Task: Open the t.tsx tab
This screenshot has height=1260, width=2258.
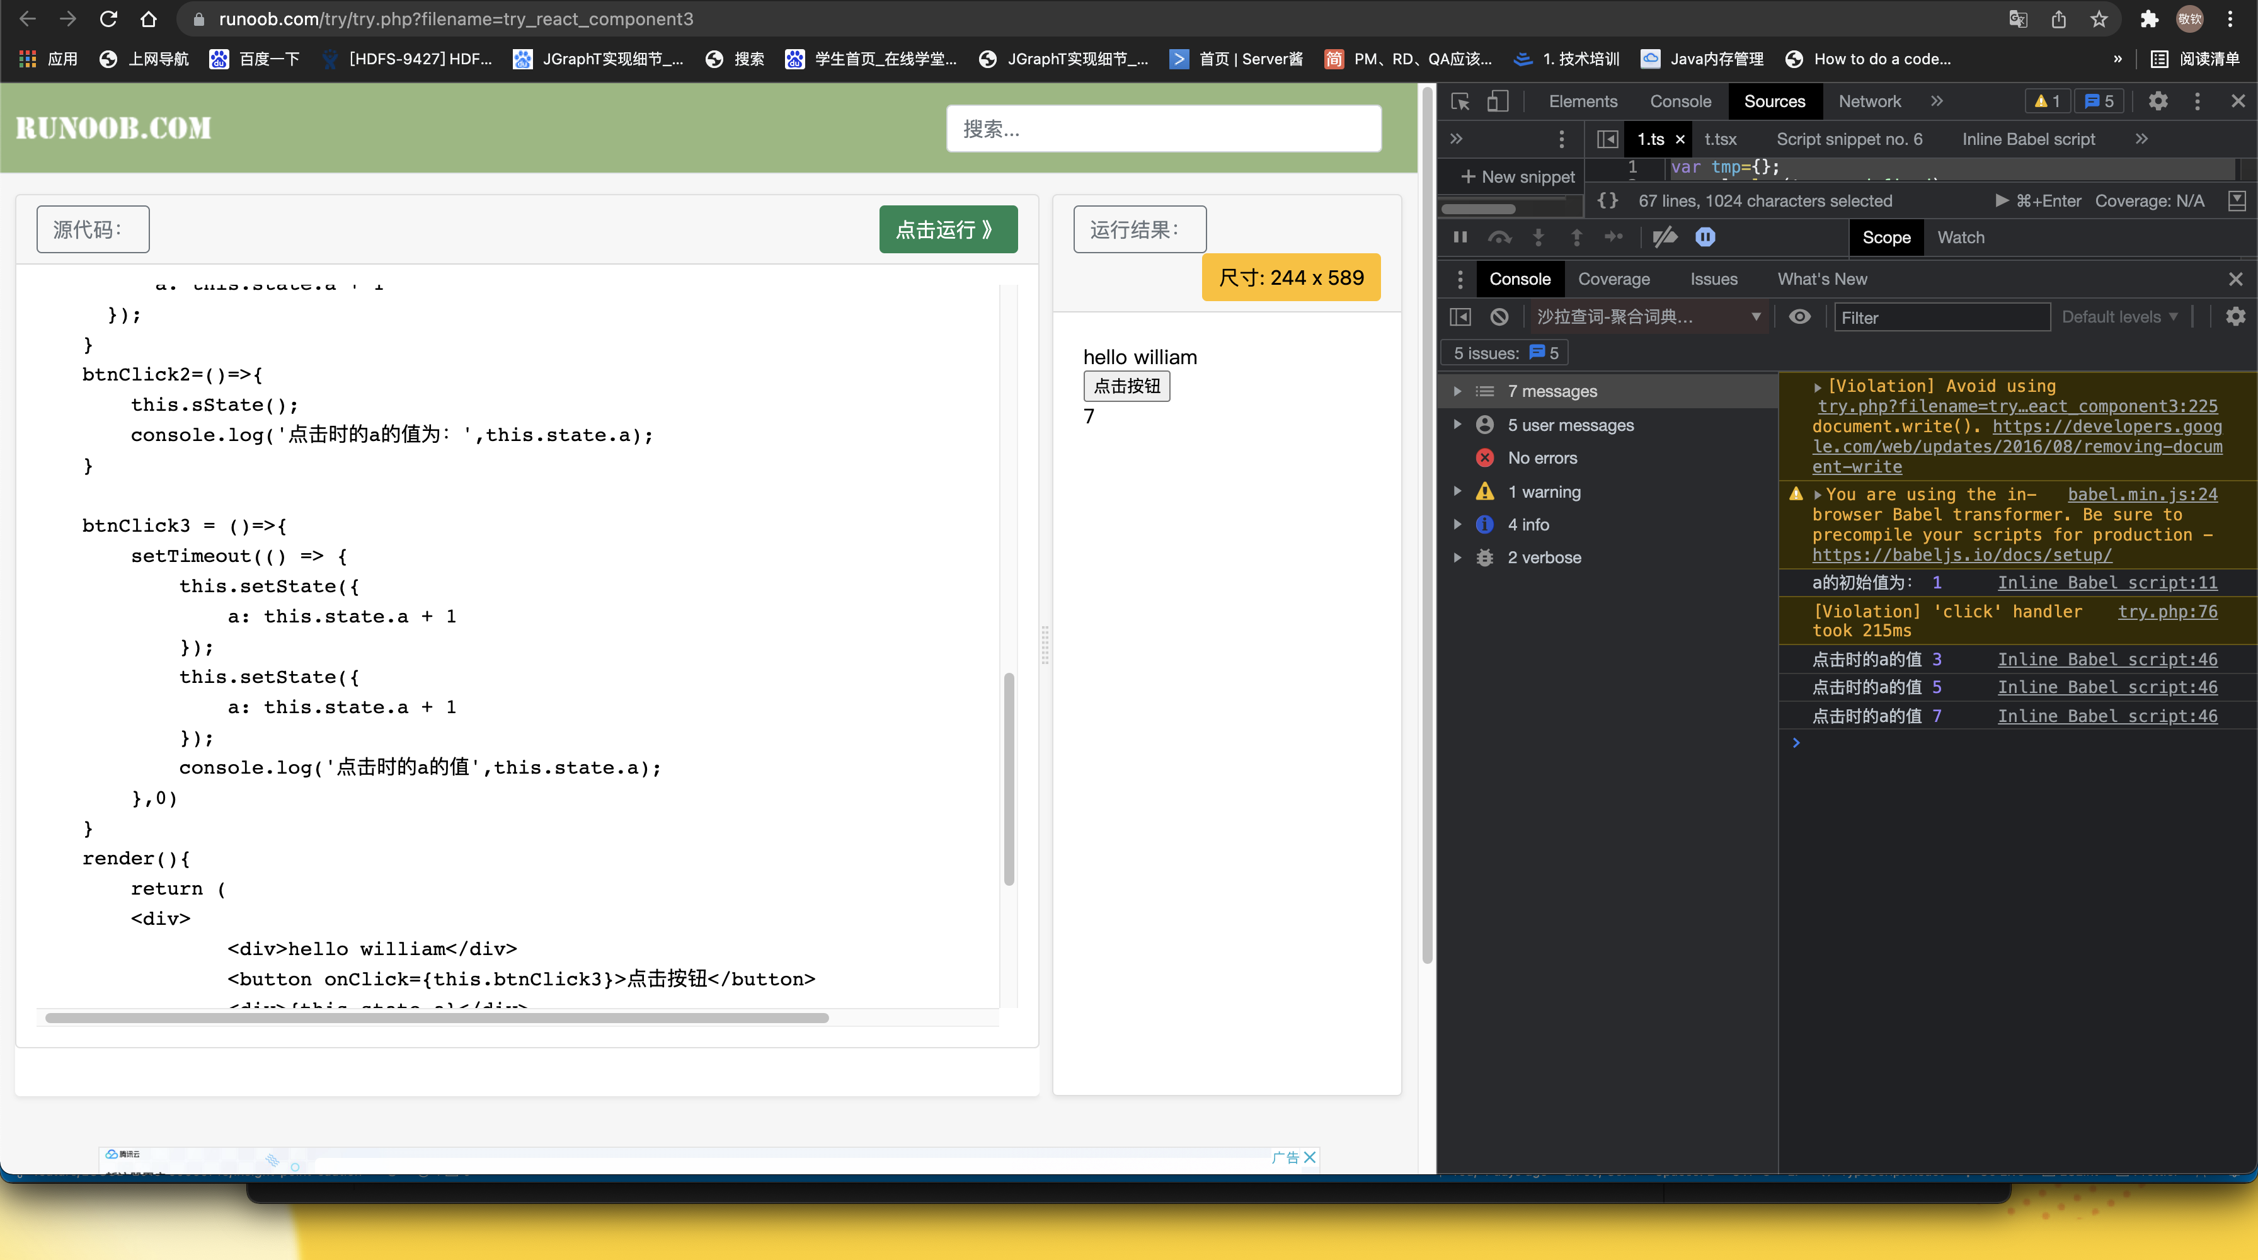Action: coord(1721,139)
